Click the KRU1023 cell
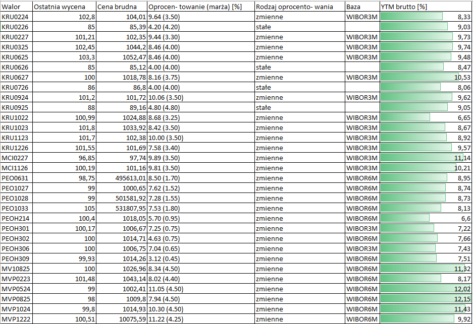Viewport: 473px width, 324px height. click(x=16, y=127)
